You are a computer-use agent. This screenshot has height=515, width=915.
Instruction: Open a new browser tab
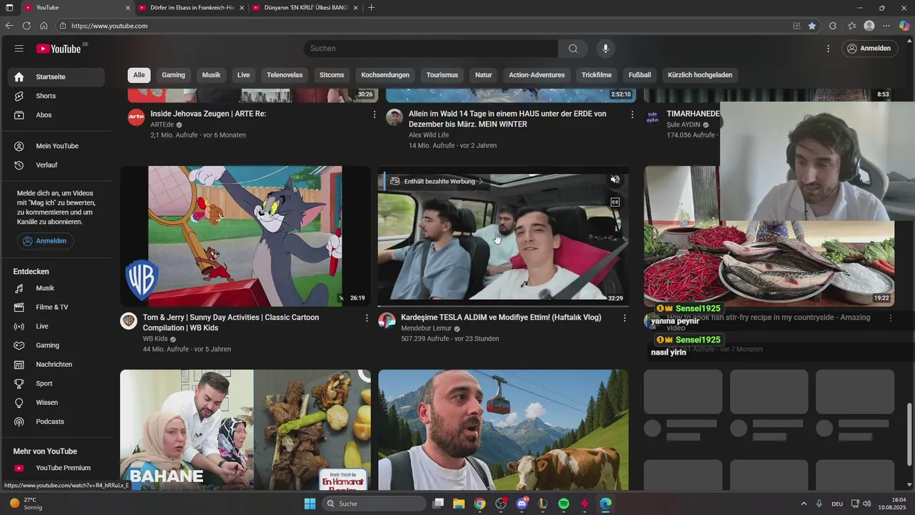point(371,8)
